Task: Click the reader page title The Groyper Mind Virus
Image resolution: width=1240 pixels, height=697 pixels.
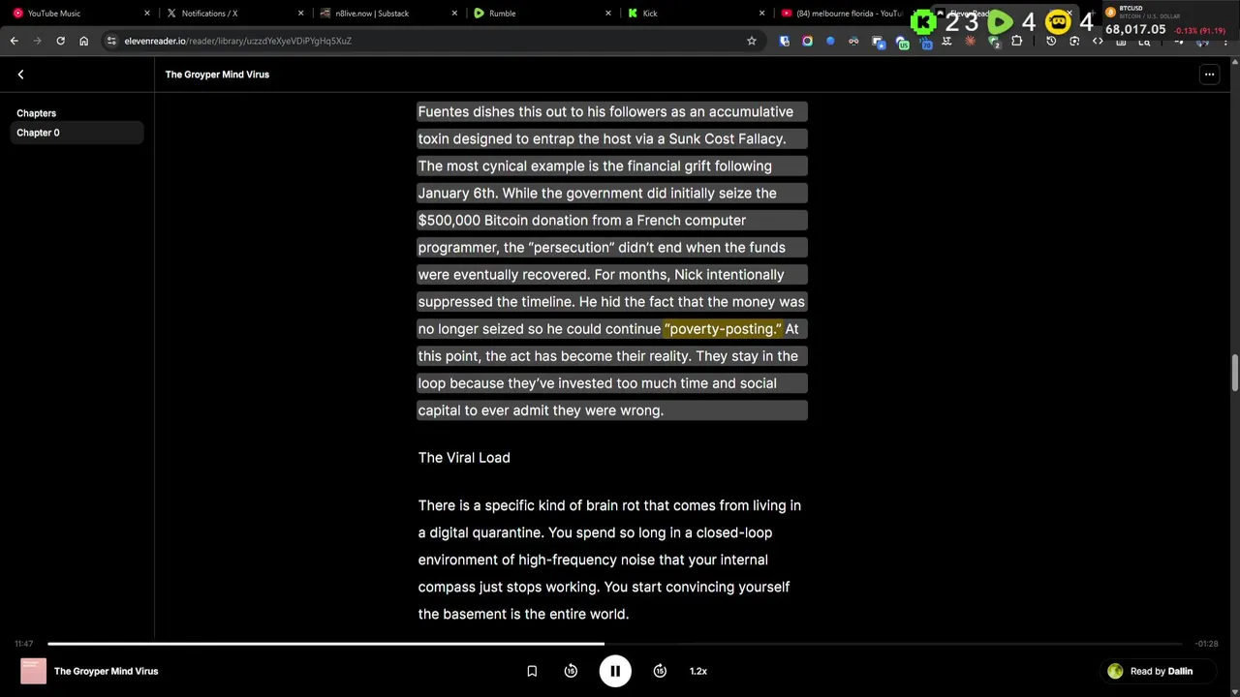Action: [x=217, y=75]
